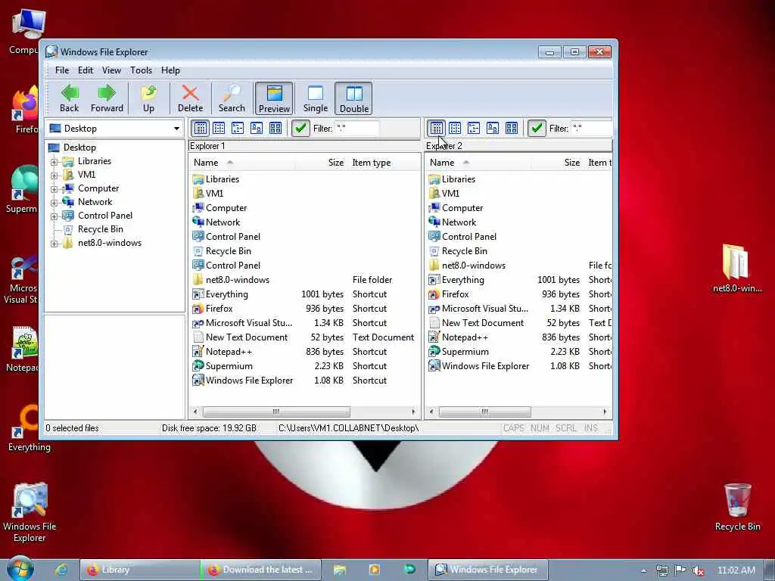This screenshot has height=581, width=775.
Task: Click the Back arrow toolbar button
Action: (x=69, y=98)
